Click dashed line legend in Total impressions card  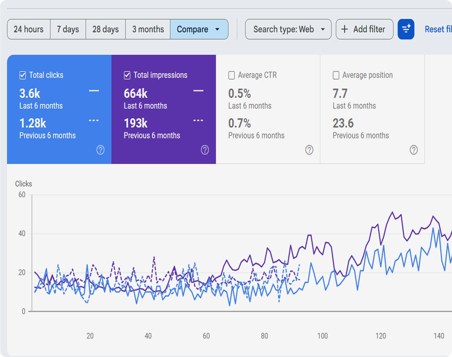pyautogui.click(x=198, y=120)
